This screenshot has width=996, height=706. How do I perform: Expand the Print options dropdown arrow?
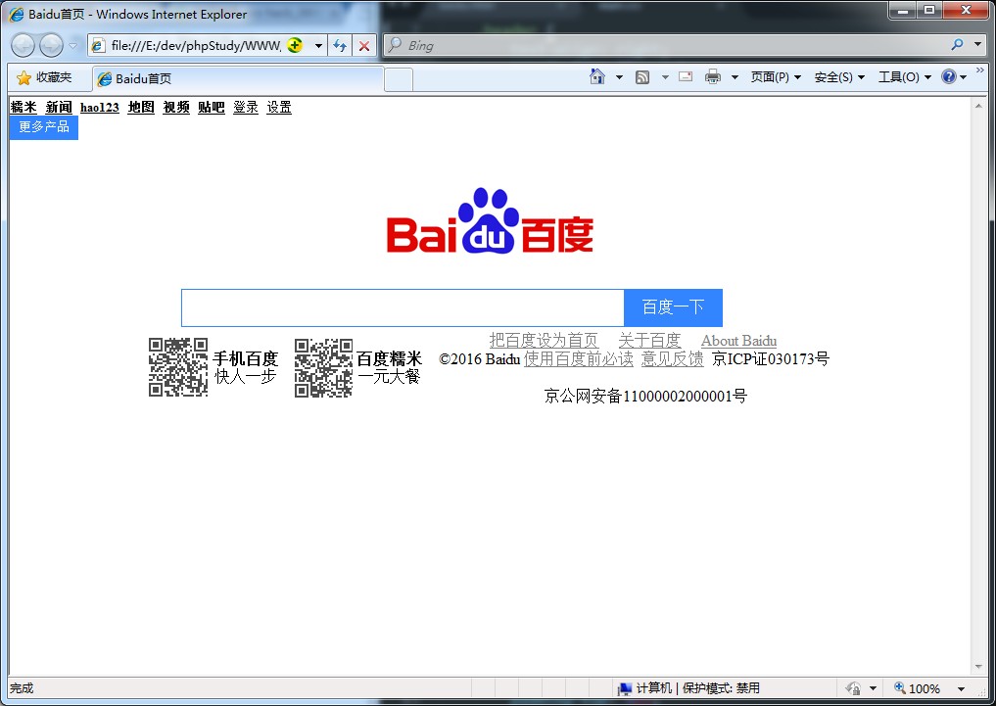click(735, 77)
